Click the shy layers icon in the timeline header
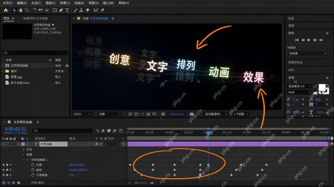This screenshot has width=334, height=187. pos(103,131)
